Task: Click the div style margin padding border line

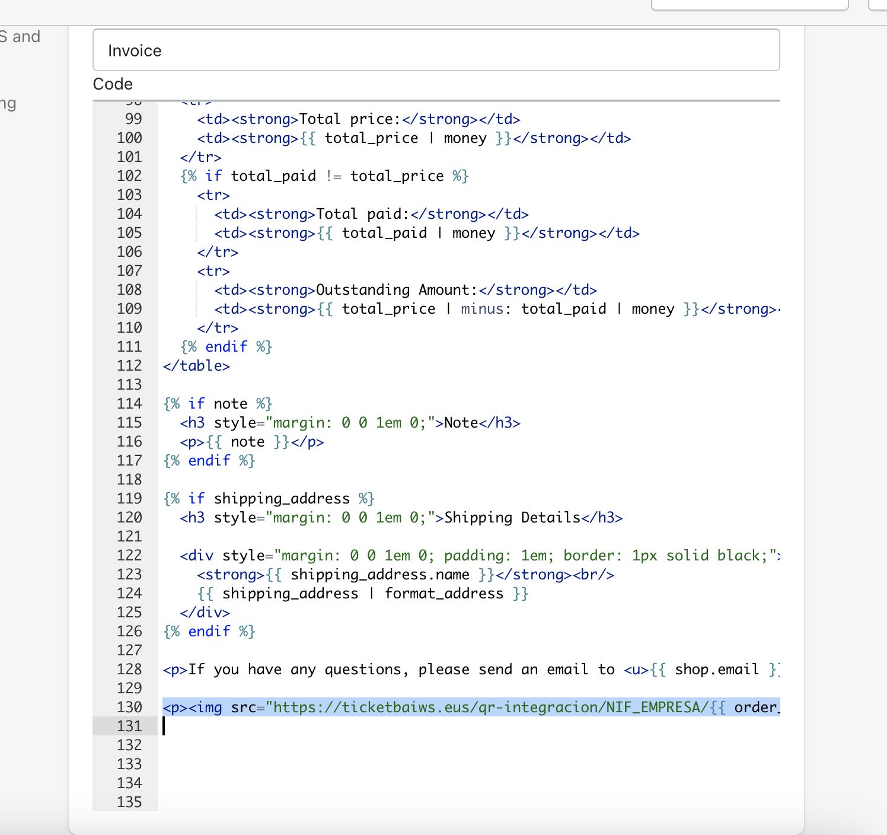Action: tap(480, 556)
